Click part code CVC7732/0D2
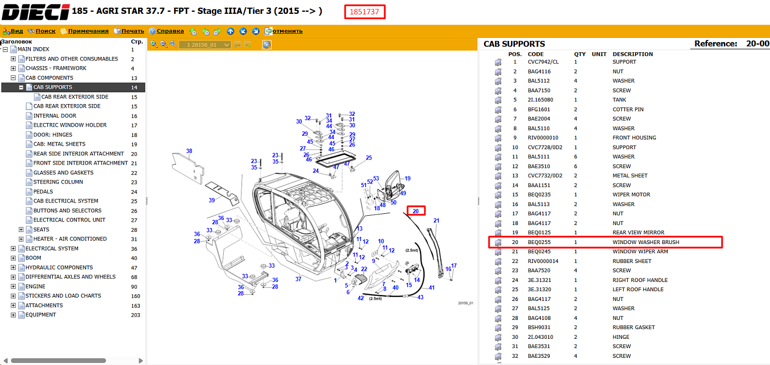The width and height of the screenshot is (770, 365). [545, 176]
